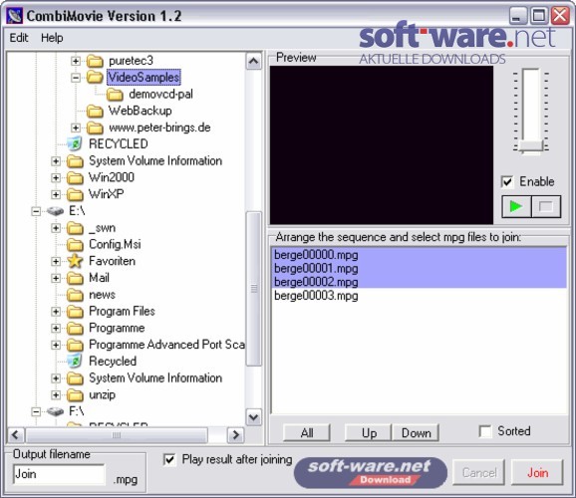Viewport: 576px width, 498px height.
Task: Uncheck Play result after joining
Action: tap(169, 460)
